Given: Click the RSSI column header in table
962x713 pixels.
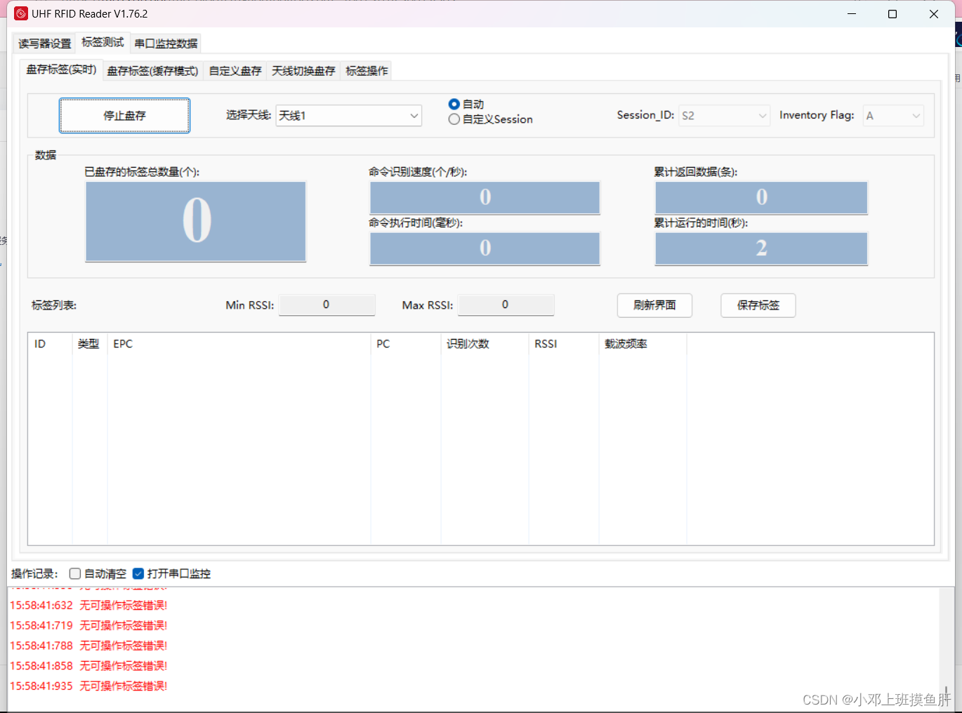Looking at the screenshot, I should click(x=564, y=344).
